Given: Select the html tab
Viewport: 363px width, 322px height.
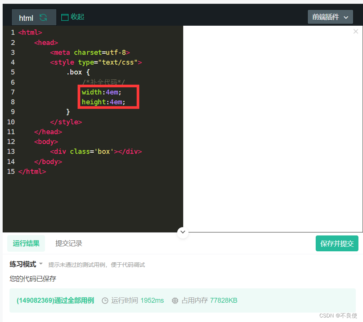Looking at the screenshot, I should pos(34,17).
